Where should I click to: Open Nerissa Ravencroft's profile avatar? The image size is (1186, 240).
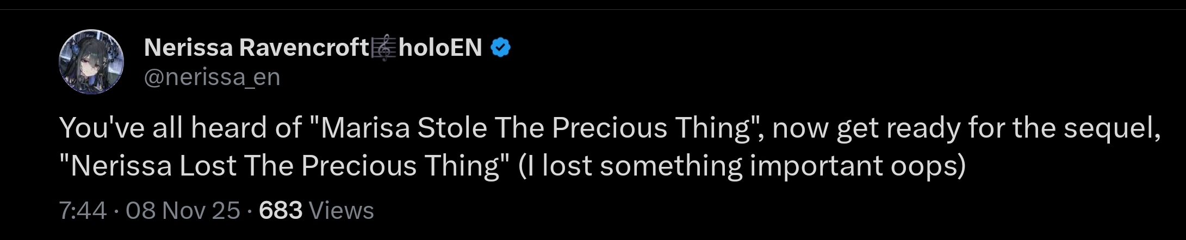coord(91,61)
